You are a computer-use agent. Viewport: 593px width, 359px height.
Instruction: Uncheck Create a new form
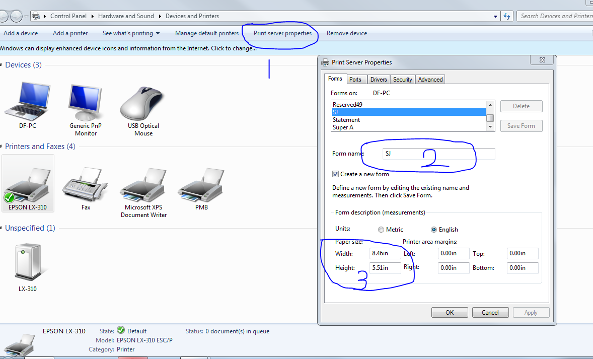point(335,174)
